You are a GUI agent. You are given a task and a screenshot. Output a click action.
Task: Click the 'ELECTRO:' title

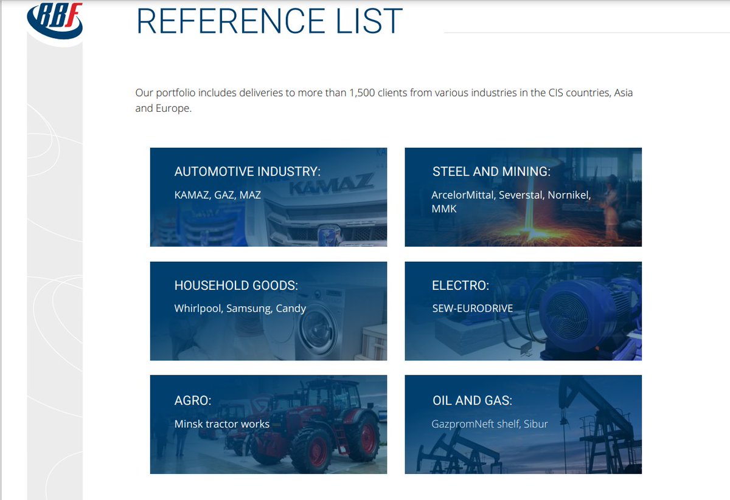pos(461,286)
